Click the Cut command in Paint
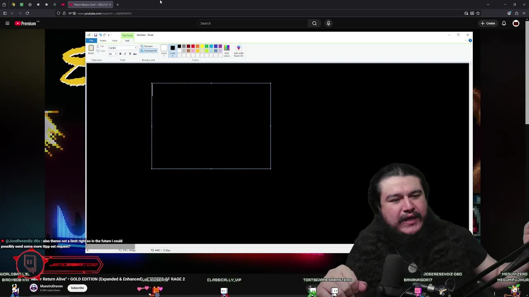 (101, 46)
